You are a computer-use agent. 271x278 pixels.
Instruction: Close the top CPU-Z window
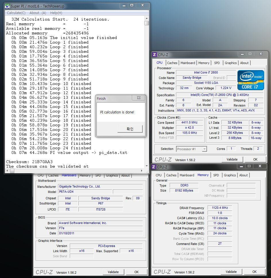[261, 54]
